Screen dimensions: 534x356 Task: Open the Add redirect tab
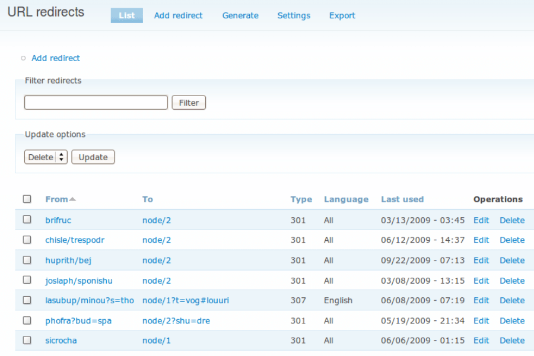pos(178,15)
